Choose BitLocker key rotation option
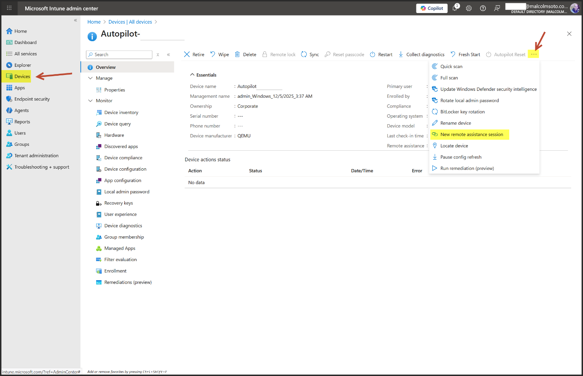Viewport: 583px width, 376px height. point(462,112)
